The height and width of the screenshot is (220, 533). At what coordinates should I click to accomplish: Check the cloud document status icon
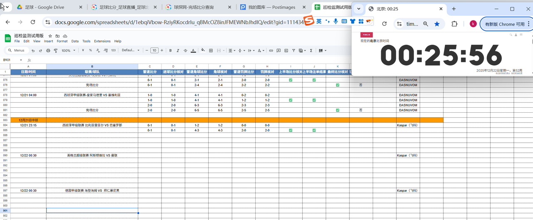click(65, 36)
